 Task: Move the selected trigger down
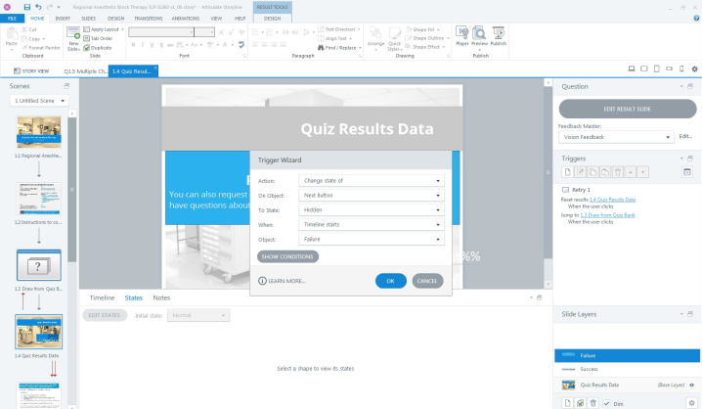643,172
